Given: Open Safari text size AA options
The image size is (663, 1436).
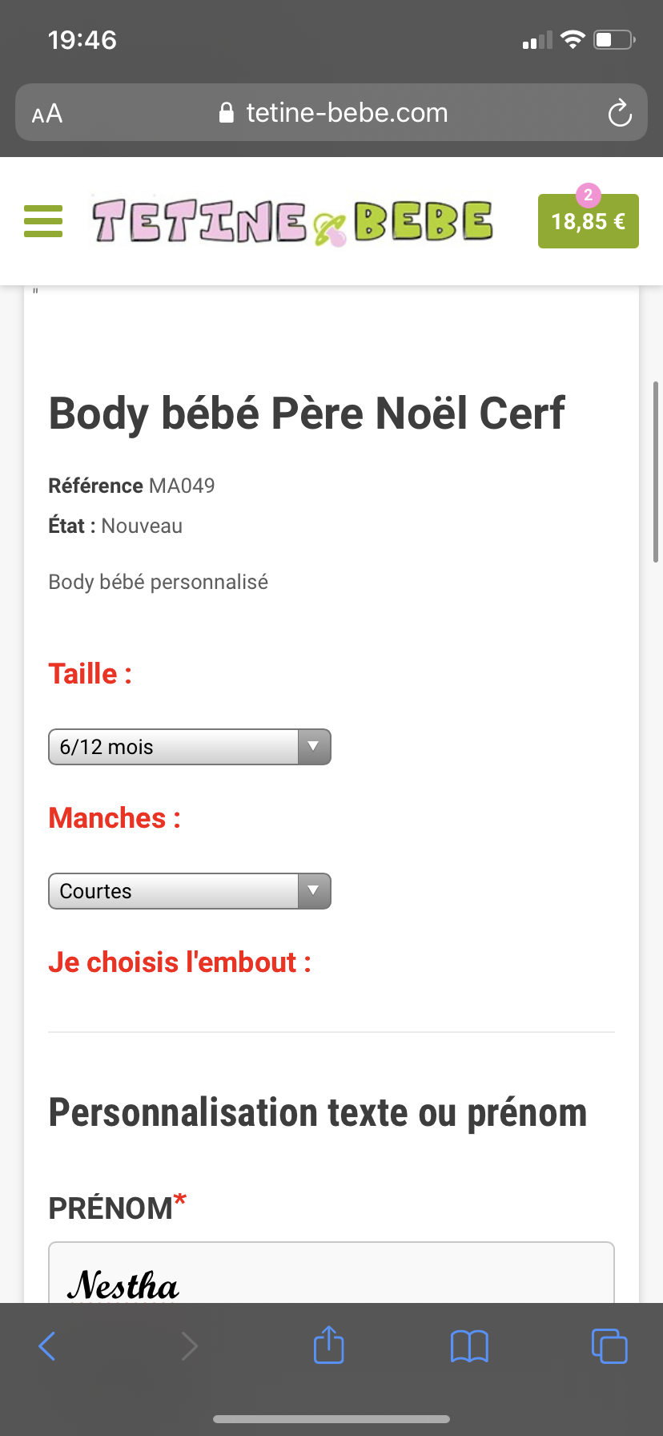Looking at the screenshot, I should [47, 113].
